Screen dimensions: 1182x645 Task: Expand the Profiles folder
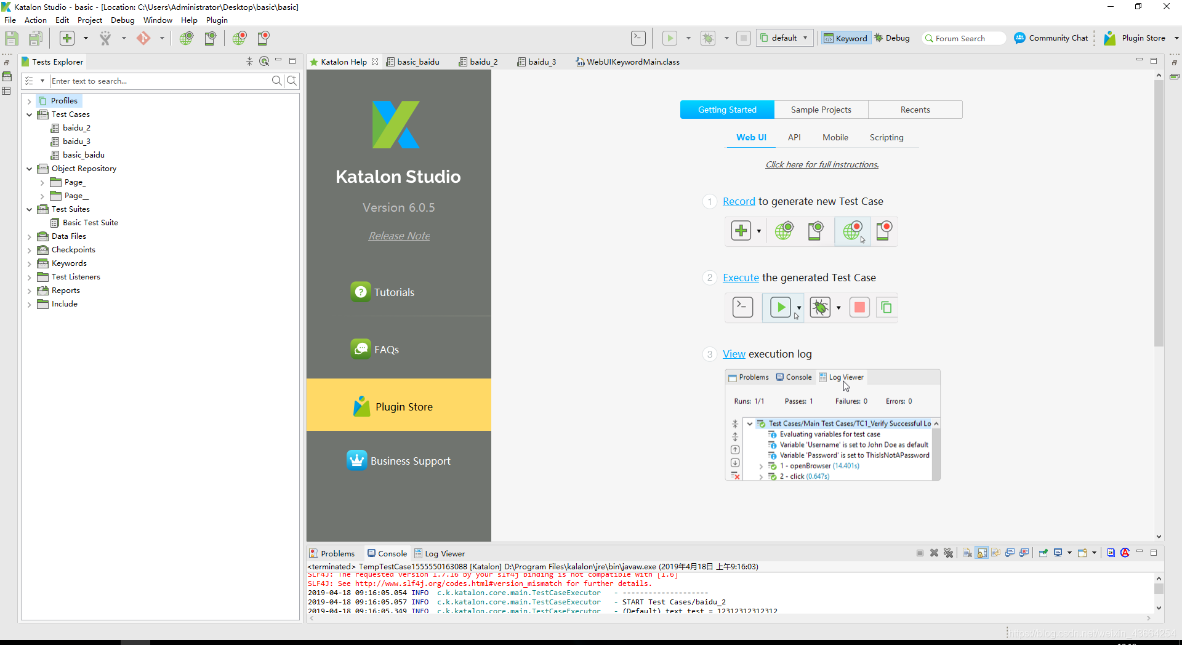(29, 101)
